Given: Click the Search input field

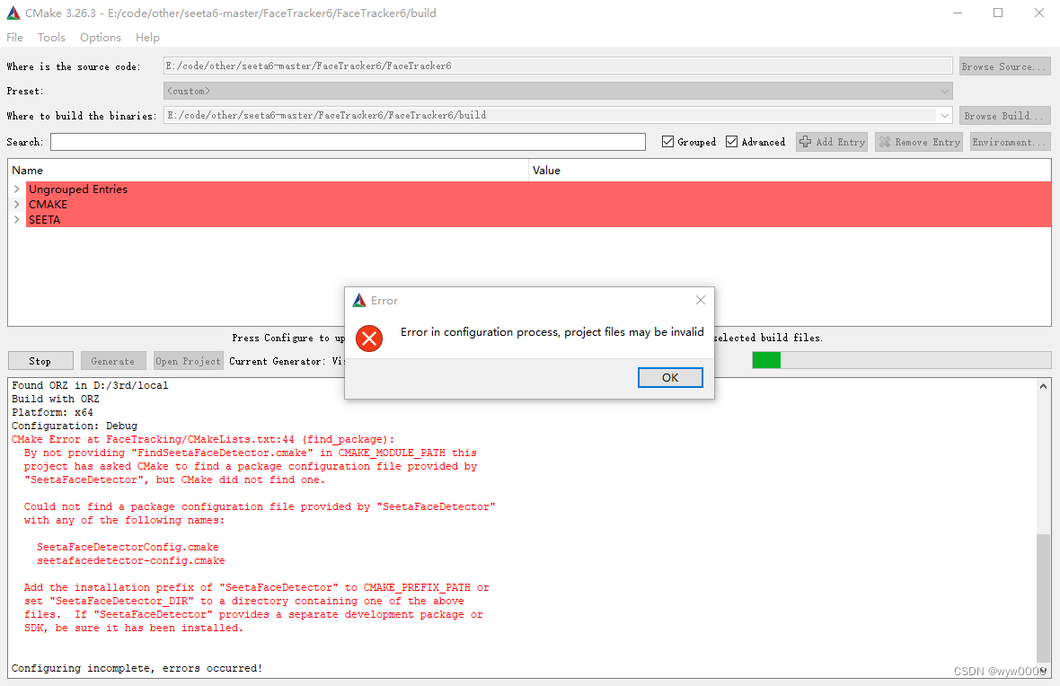Looking at the screenshot, I should 349,141.
